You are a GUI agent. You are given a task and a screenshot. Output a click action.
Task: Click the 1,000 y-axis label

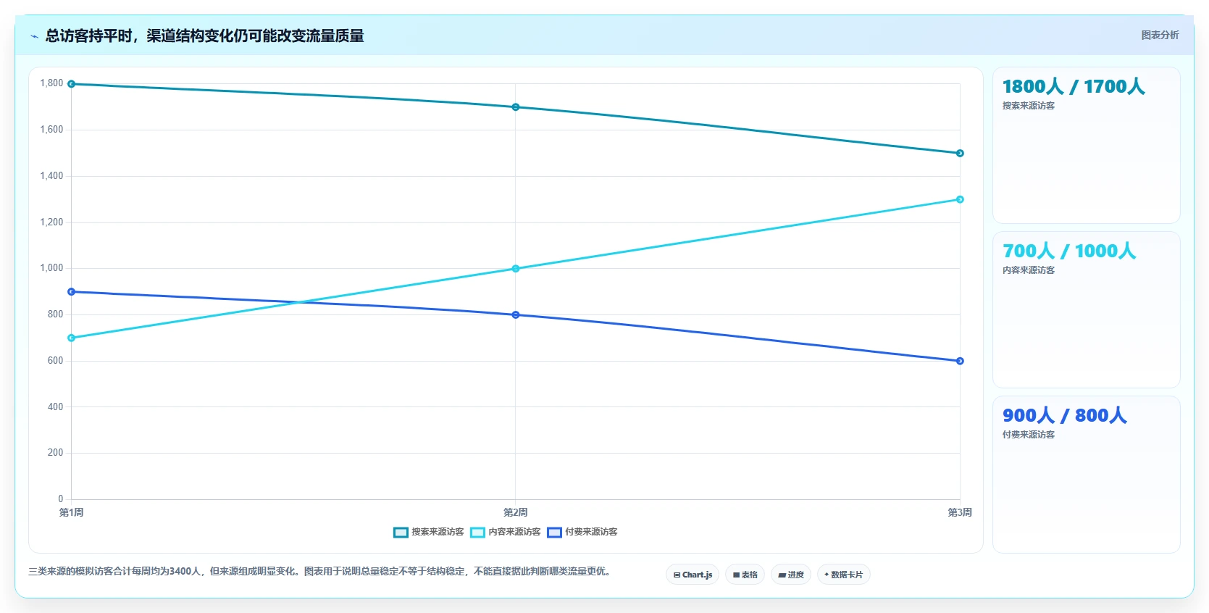(x=51, y=268)
